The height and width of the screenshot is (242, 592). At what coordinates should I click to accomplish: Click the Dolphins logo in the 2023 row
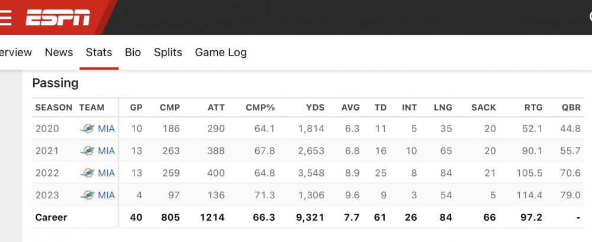[88, 195]
